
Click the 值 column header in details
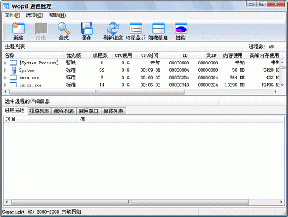180,119
